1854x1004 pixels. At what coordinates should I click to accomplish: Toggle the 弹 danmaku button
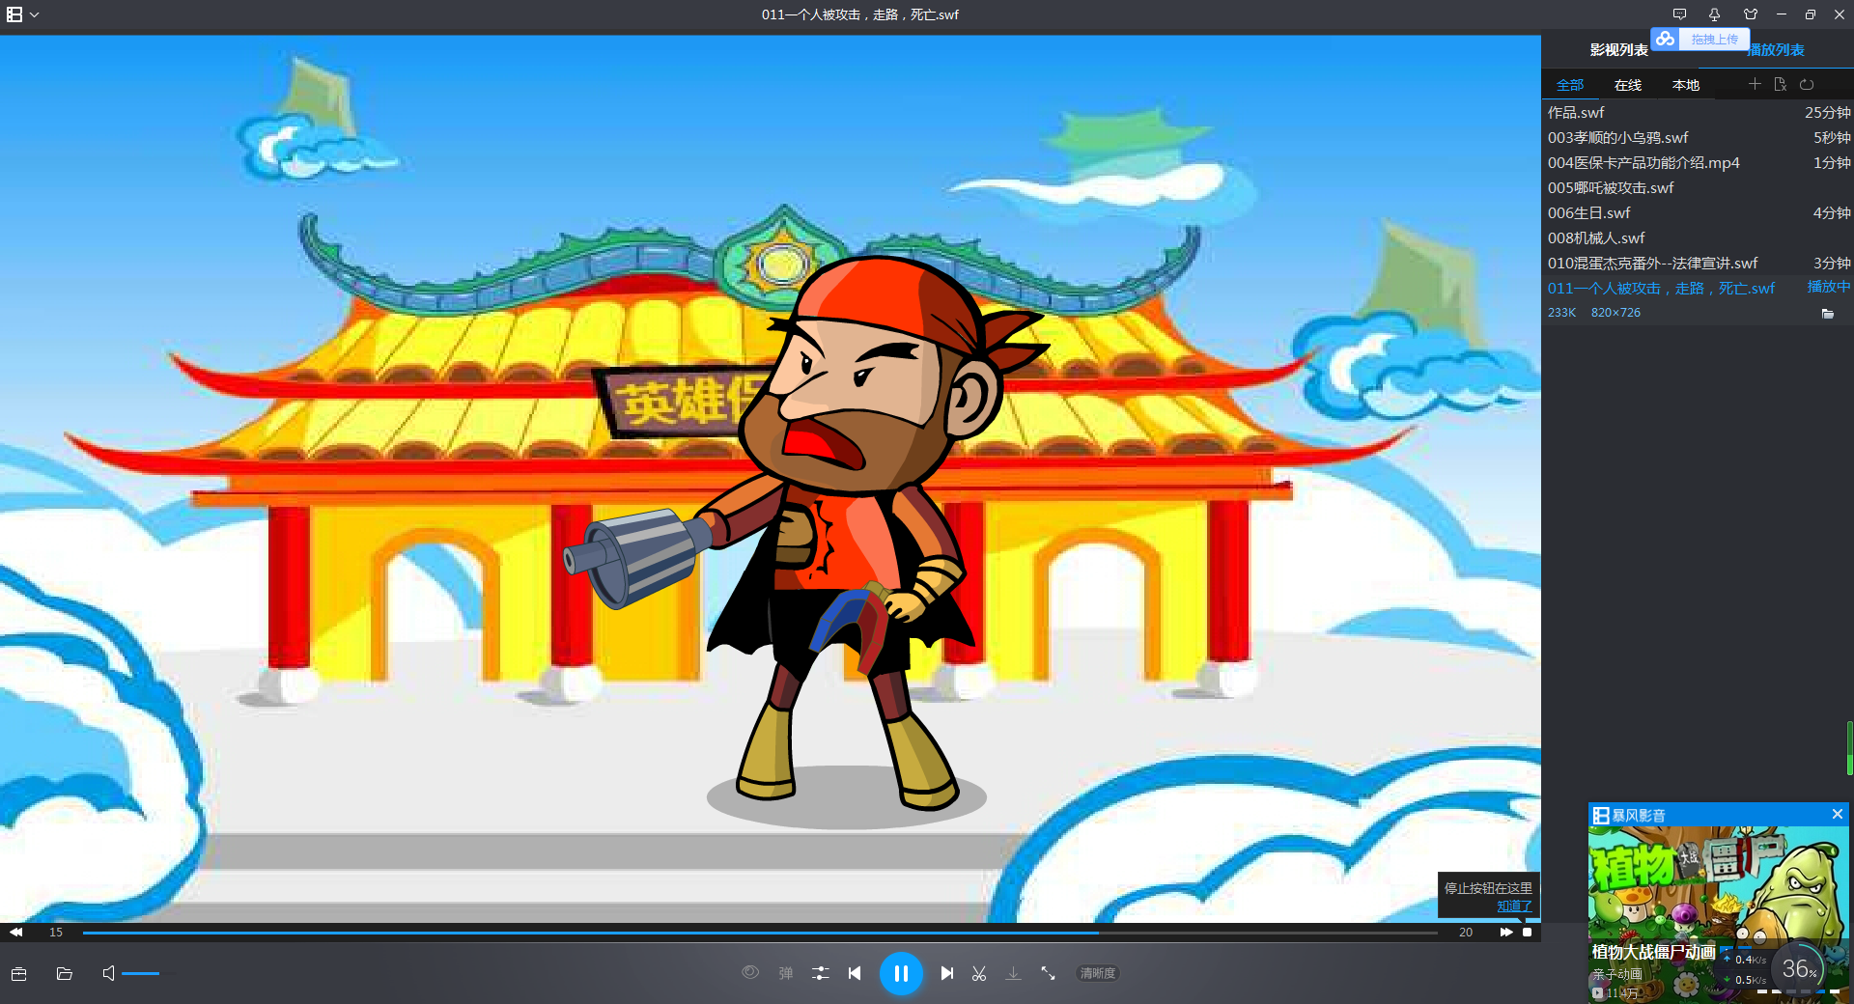pyautogui.click(x=786, y=973)
